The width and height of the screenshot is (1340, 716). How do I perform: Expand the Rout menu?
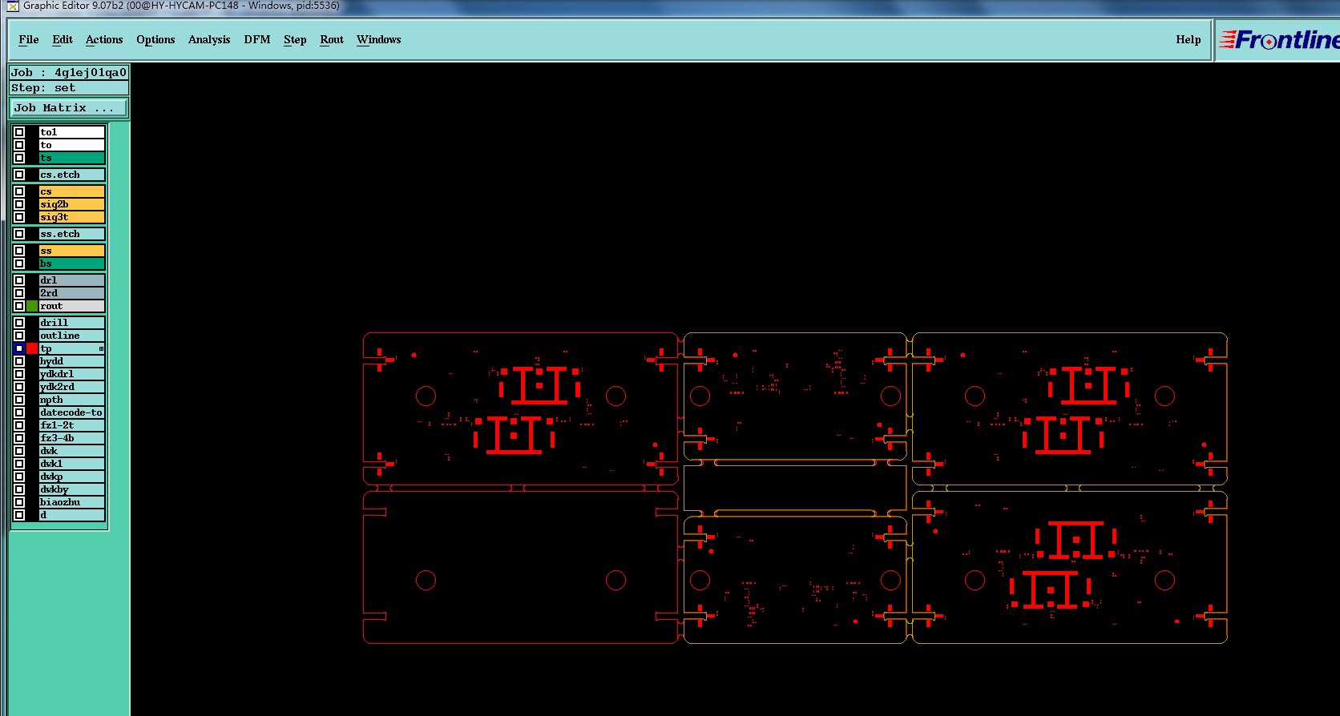[x=332, y=39]
